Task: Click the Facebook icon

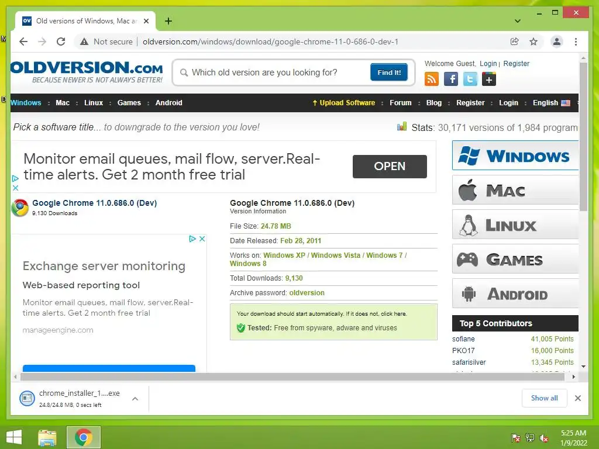Action: tap(451, 79)
